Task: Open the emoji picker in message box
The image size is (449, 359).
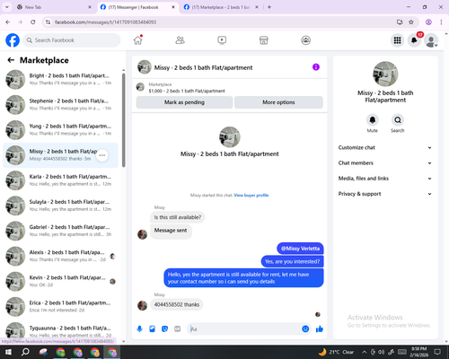Action: [x=305, y=329]
